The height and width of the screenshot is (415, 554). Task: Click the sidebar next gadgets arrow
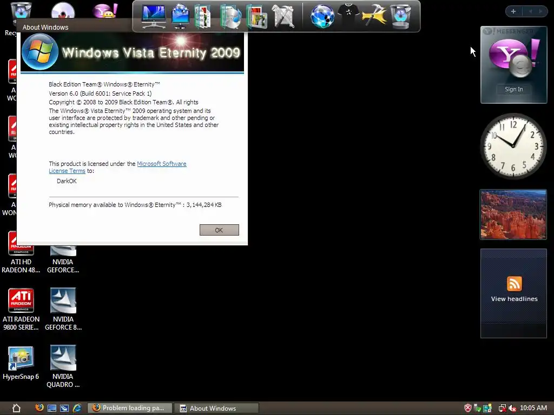pyautogui.click(x=540, y=11)
